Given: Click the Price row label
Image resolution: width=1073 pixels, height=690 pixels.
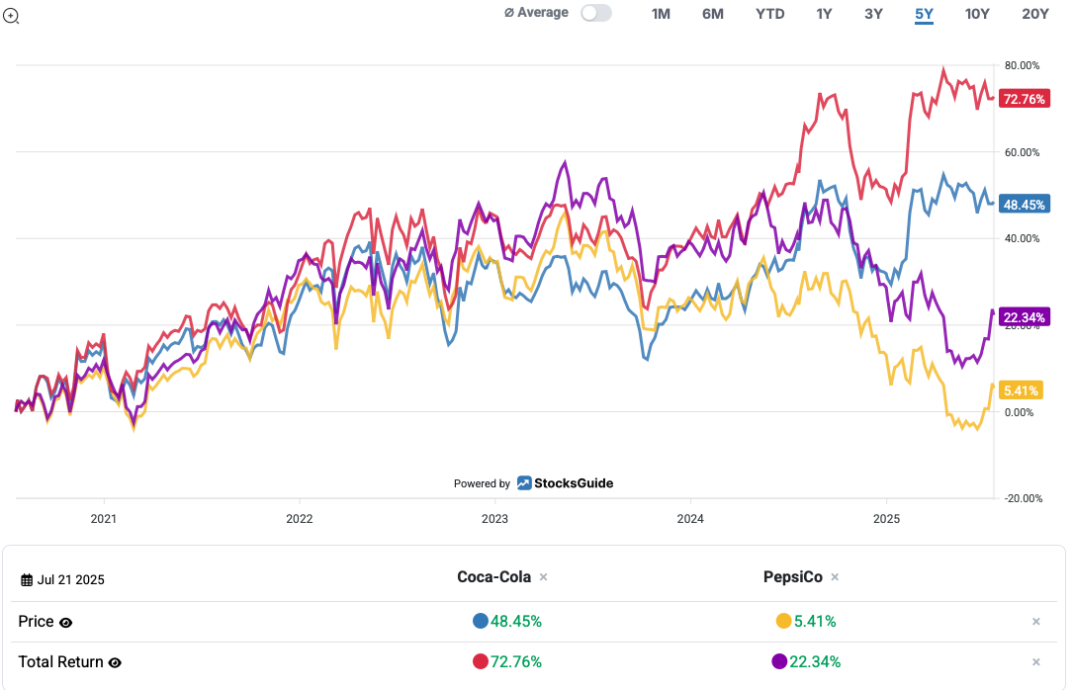Looking at the screenshot, I should pos(36,622).
